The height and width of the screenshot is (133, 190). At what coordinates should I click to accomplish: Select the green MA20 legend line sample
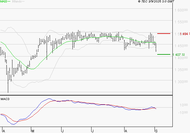click(9, 2)
